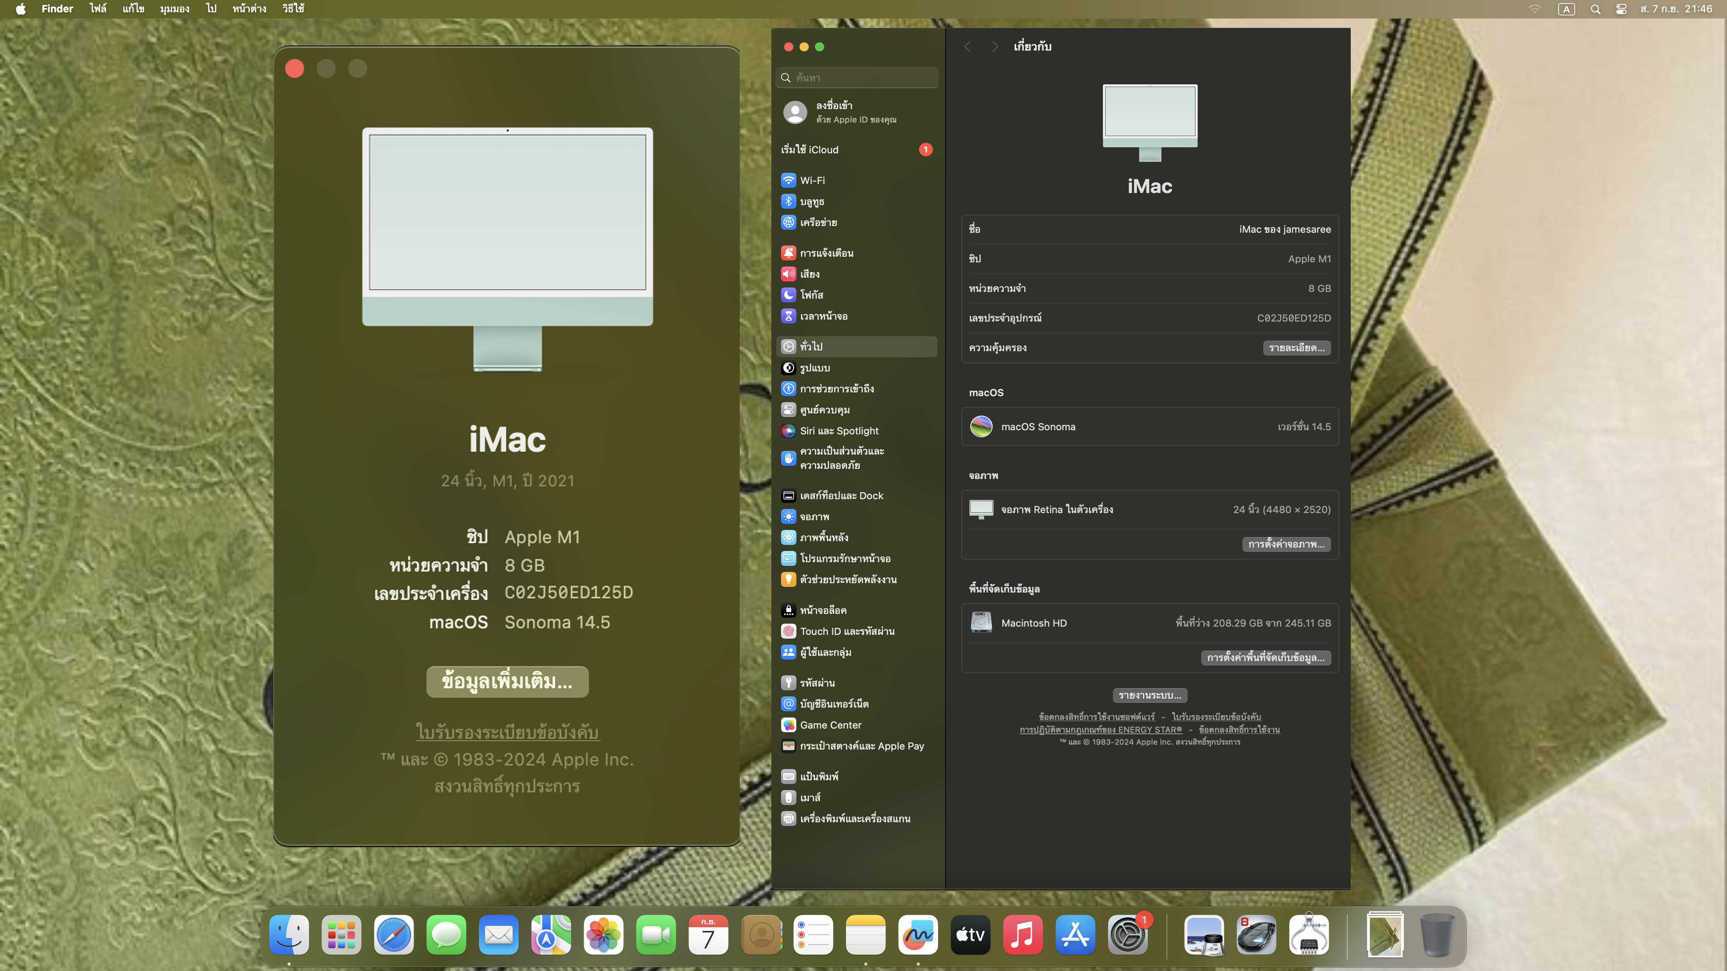Open Bluetooth (บลูทูธ) settings
The image size is (1727, 971).
(856, 201)
